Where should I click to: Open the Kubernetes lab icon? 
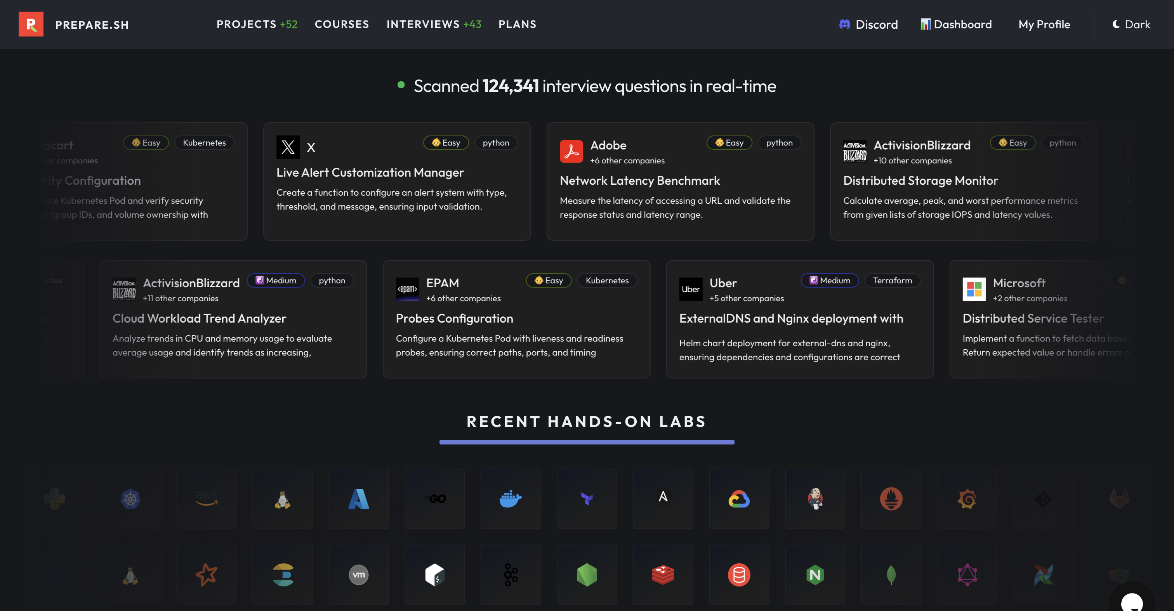tap(130, 499)
